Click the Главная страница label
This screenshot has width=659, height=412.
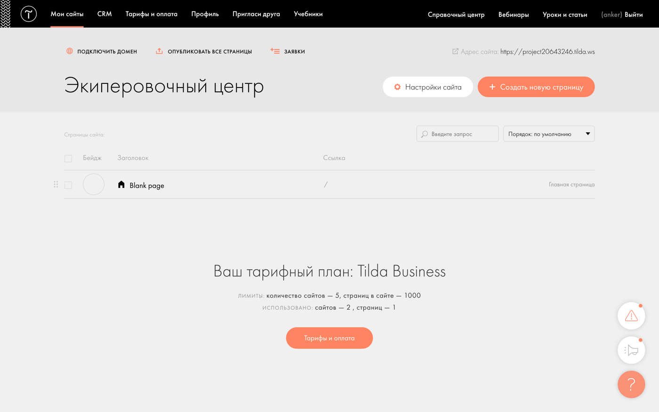coord(571,185)
